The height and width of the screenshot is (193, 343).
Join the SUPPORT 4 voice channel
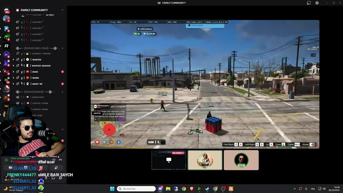[40, 34]
